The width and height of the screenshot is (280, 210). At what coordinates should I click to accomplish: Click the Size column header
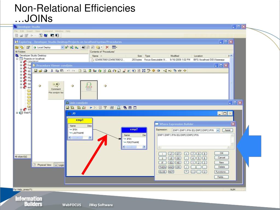click(135, 56)
